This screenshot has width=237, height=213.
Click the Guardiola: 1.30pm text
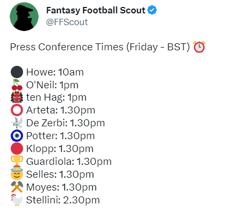(x=69, y=162)
